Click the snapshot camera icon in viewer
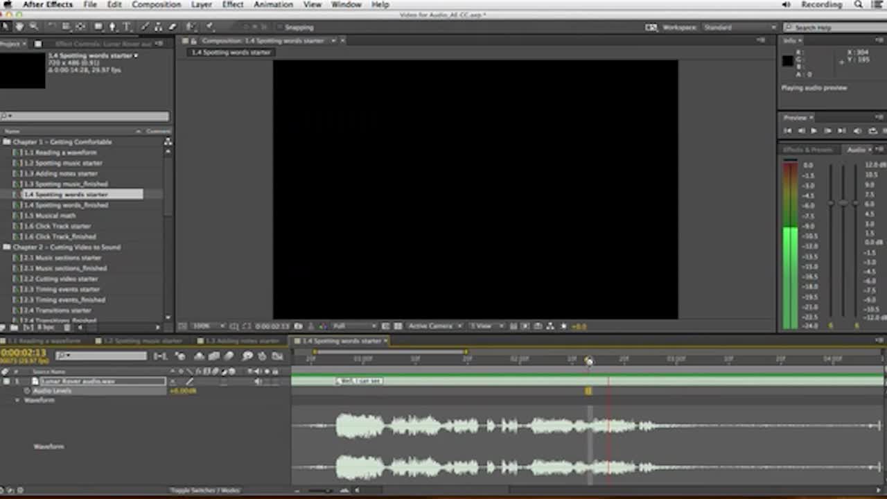The width and height of the screenshot is (887, 499). point(299,326)
